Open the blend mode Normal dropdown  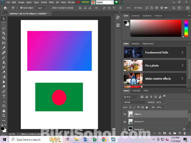pos(134,102)
